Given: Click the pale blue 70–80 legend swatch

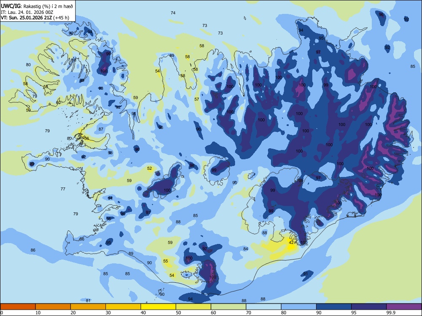Looking at the screenshot, I should pos(263,307).
